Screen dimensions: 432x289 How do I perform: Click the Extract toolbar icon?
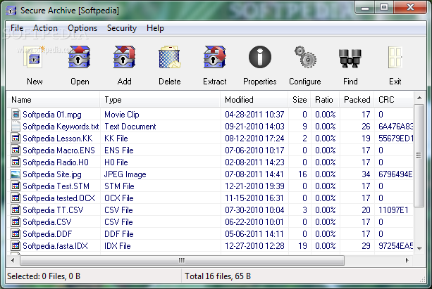coord(215,57)
